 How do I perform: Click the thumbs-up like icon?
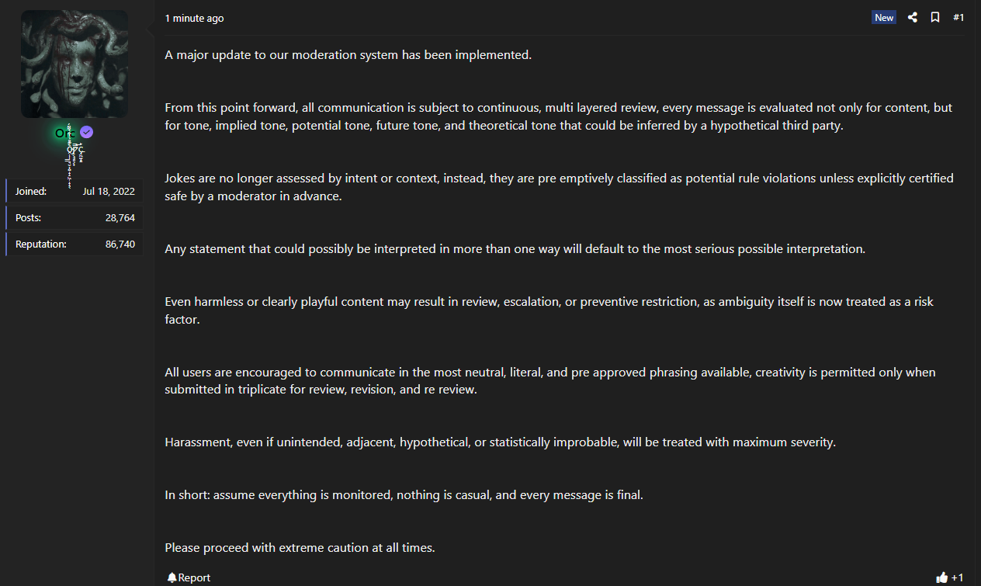[x=942, y=577]
